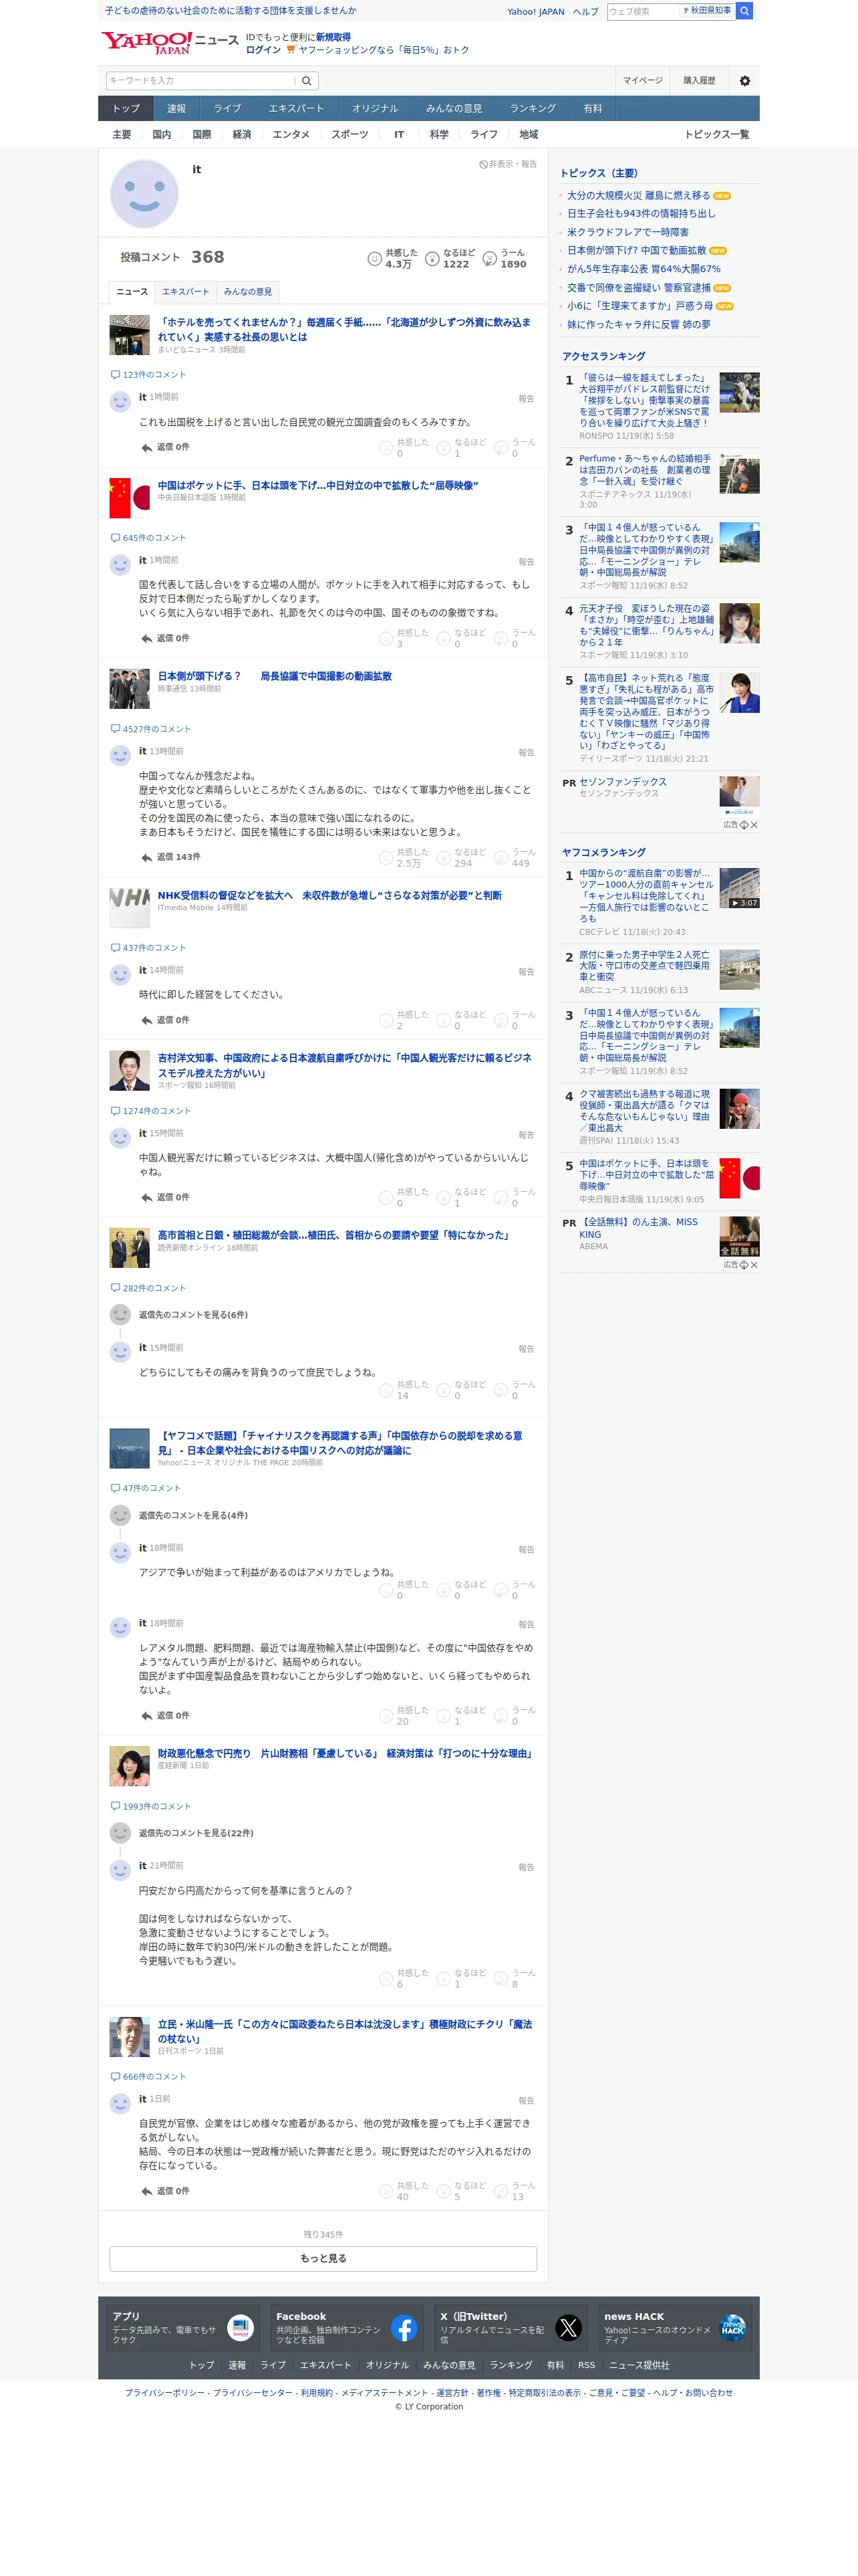
Task: Report the comment on the NHK article
Action: pos(527,972)
